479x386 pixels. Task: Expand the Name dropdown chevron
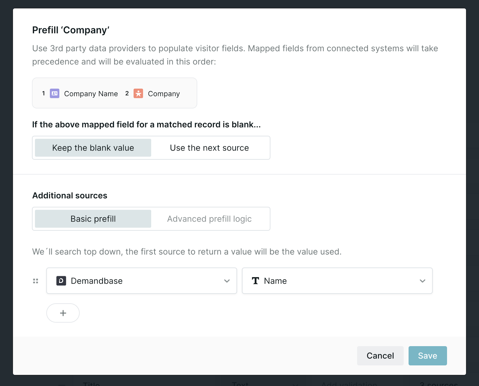pyautogui.click(x=422, y=281)
